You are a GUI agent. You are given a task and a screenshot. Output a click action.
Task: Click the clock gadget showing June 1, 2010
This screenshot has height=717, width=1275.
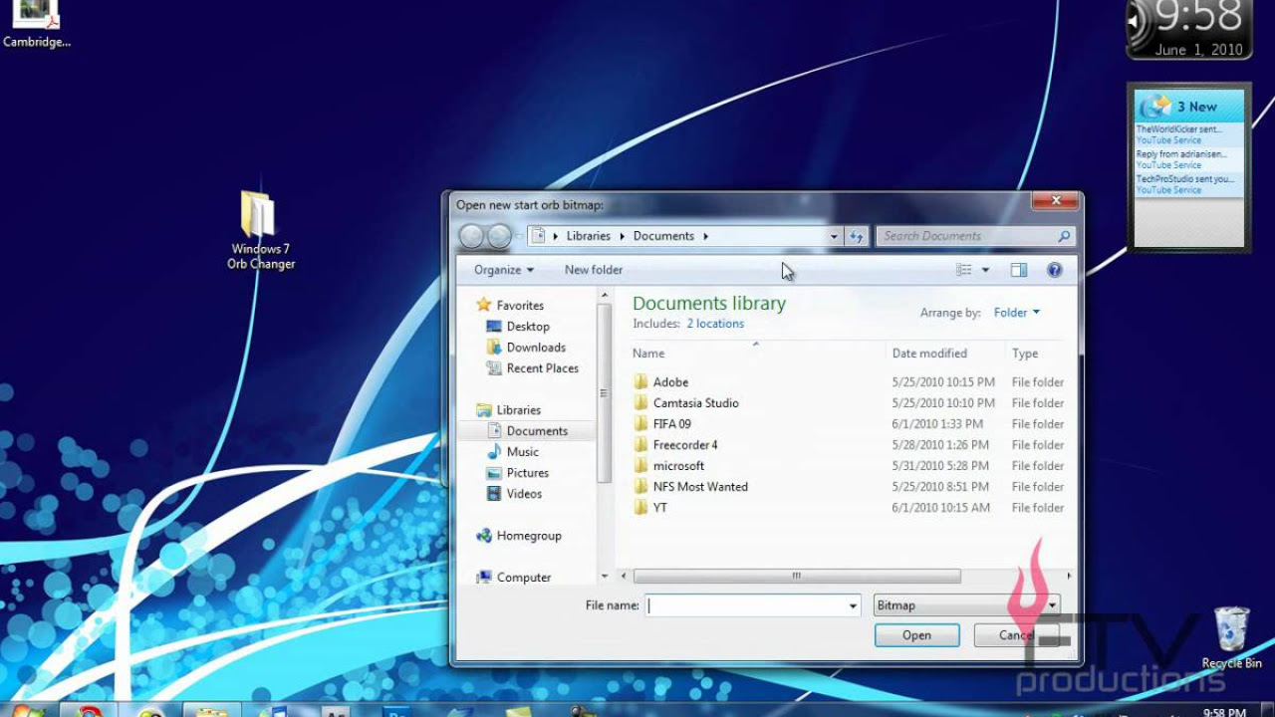coord(1187,28)
